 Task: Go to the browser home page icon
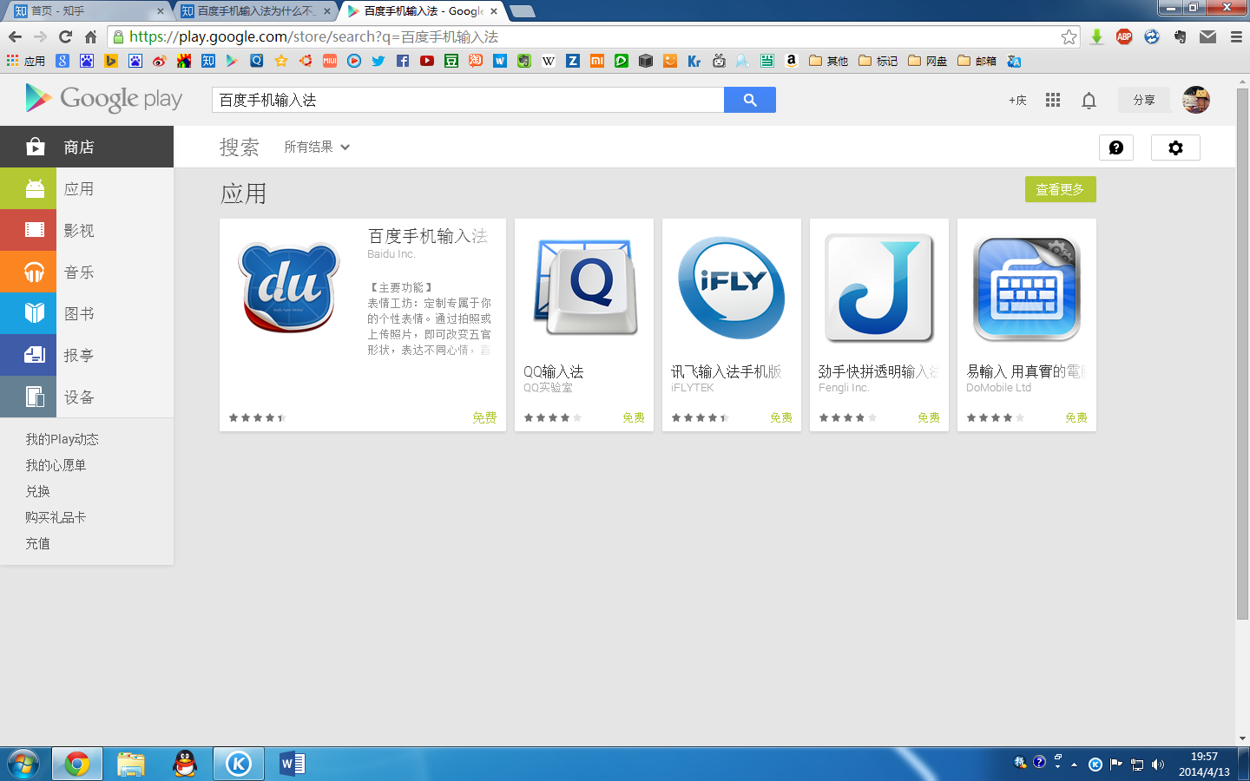[x=90, y=36]
